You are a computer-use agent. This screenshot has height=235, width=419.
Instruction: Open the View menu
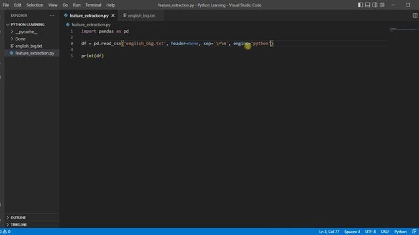53,5
